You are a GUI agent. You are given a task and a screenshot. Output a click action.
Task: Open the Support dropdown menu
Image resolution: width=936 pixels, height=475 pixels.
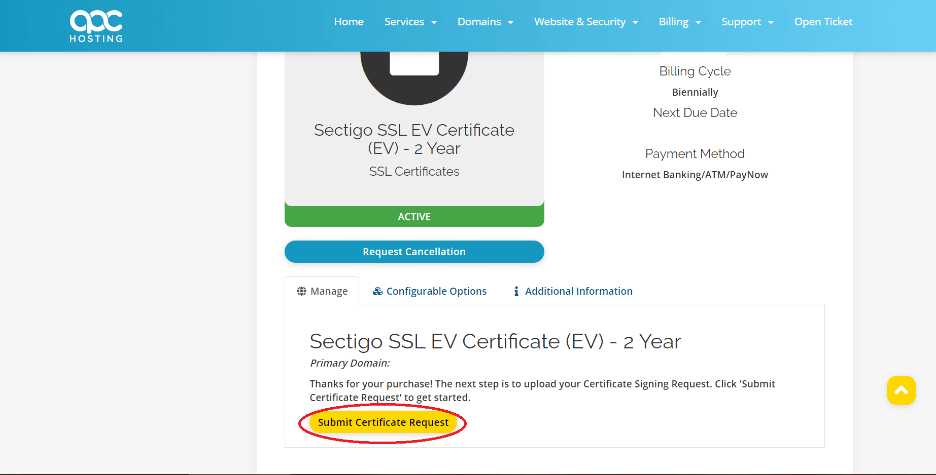point(747,22)
